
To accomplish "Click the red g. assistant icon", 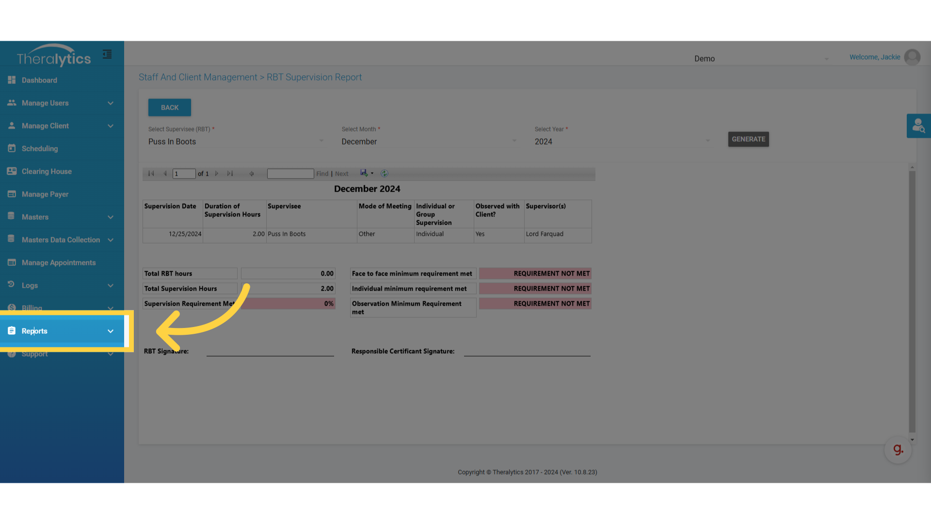I will click(x=898, y=450).
